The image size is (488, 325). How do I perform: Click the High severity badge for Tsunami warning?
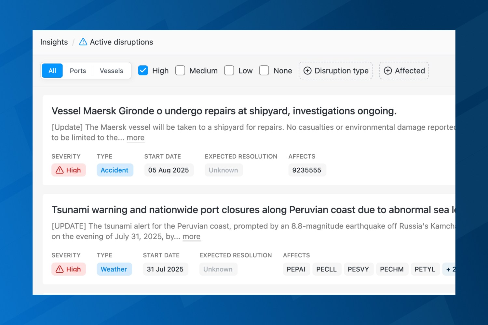[x=69, y=269]
